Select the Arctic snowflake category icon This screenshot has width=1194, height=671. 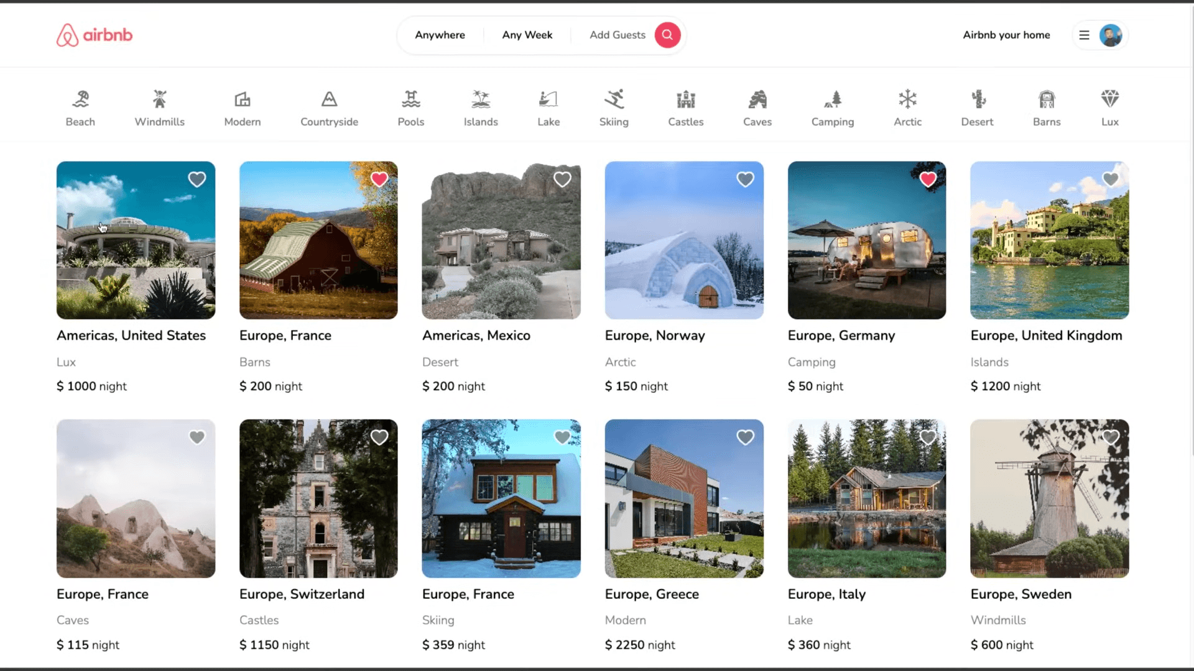(908, 99)
